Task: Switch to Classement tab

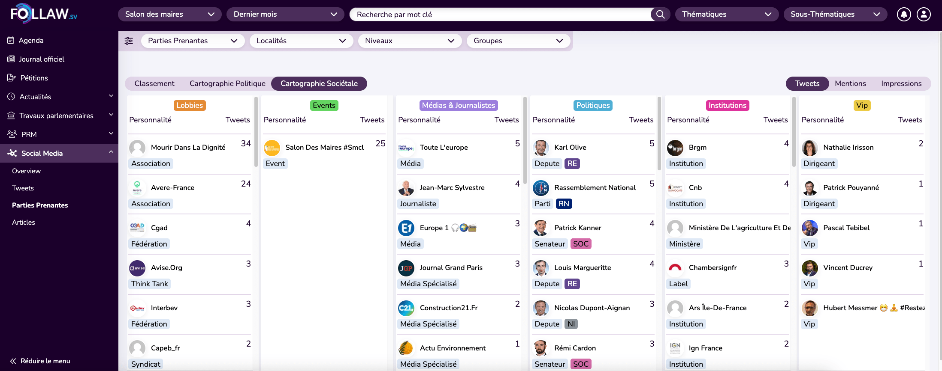Action: coord(154,83)
